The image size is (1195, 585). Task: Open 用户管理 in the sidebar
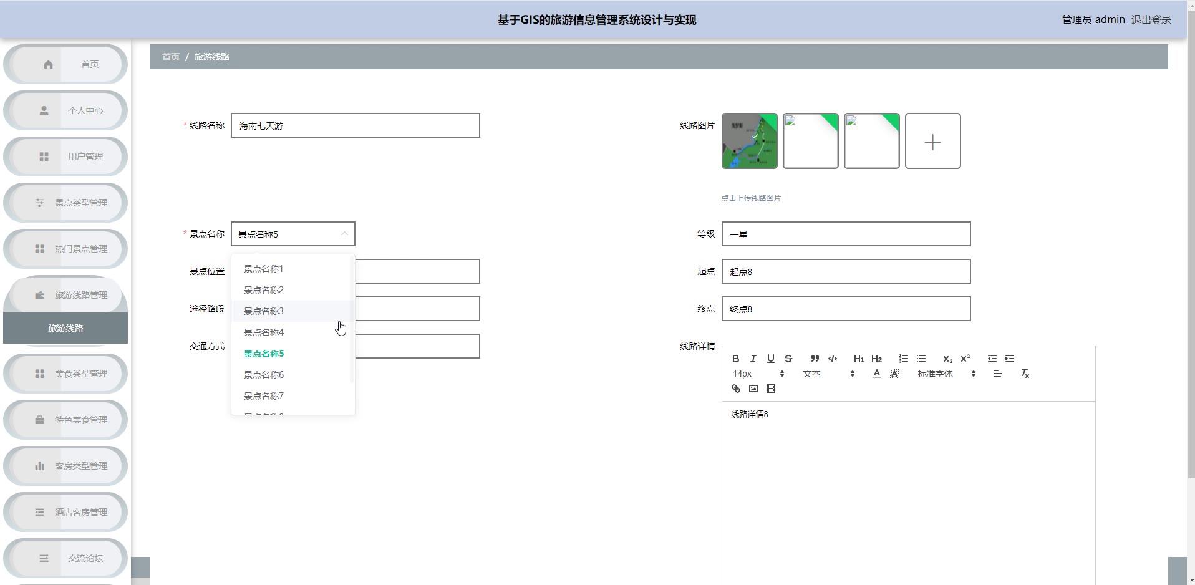click(x=65, y=157)
